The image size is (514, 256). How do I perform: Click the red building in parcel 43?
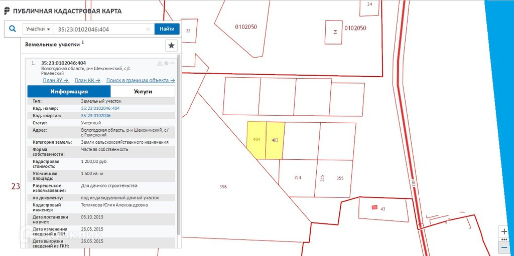(x=374, y=207)
